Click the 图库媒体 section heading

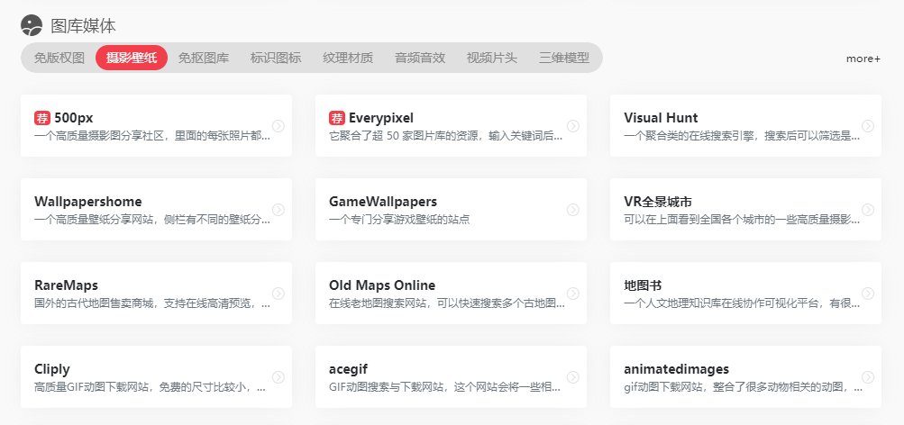(84, 25)
